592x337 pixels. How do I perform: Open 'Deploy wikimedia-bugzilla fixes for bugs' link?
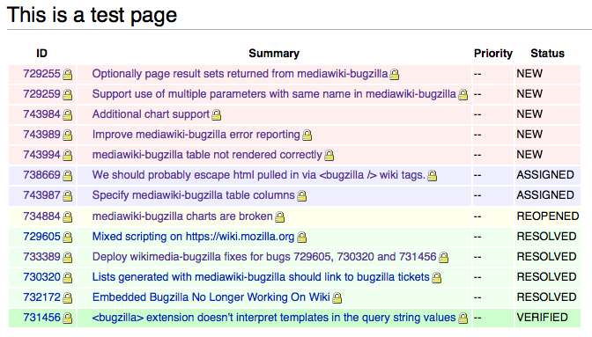tap(264, 257)
